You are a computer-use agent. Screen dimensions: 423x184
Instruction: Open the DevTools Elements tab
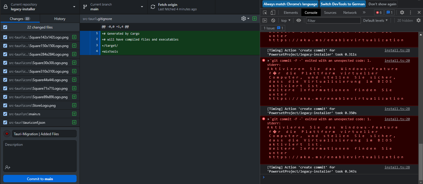click(x=291, y=12)
